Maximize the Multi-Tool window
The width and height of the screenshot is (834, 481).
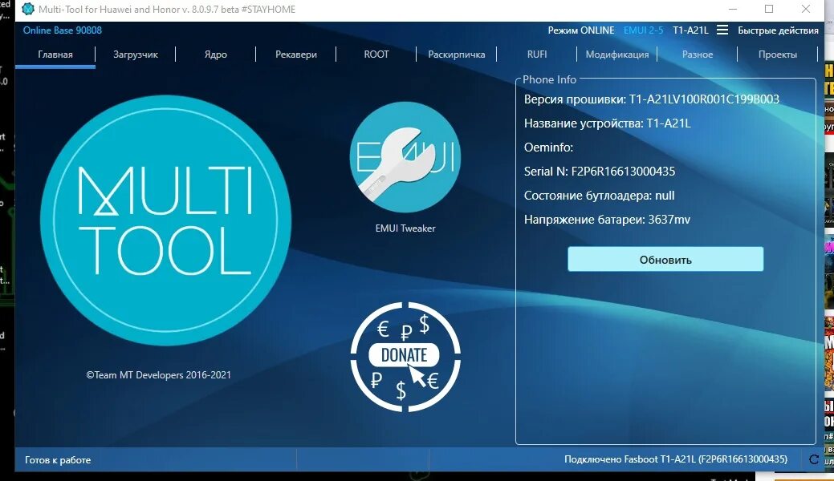point(769,9)
